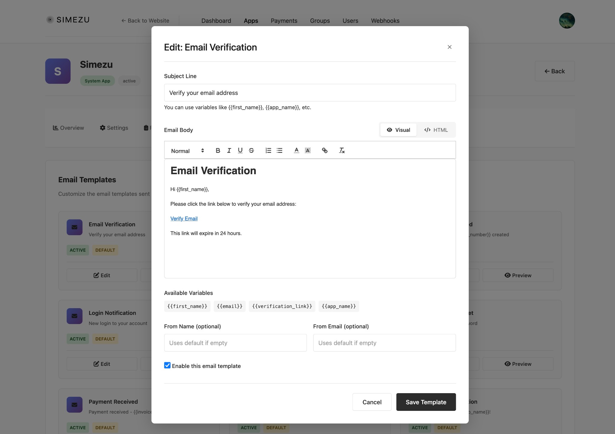This screenshot has width=615, height=434.
Task: Click the Save Template button
Action: point(426,402)
